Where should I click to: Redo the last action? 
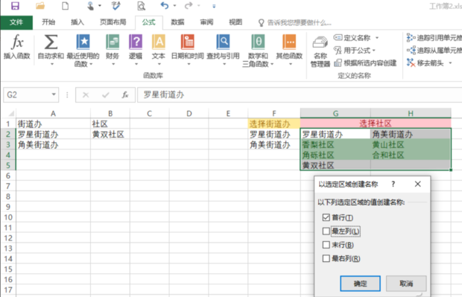click(x=189, y=6)
